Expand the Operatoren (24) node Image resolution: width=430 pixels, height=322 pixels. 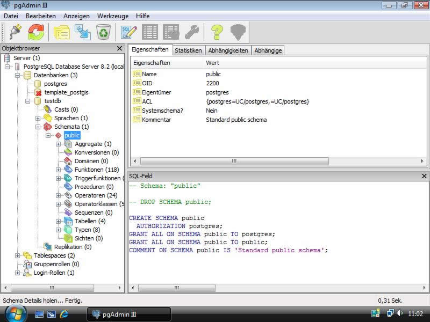(x=58, y=195)
